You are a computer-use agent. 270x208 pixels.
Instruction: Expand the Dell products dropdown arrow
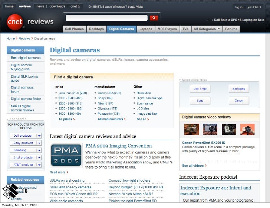pyautogui.click(x=39, y=136)
